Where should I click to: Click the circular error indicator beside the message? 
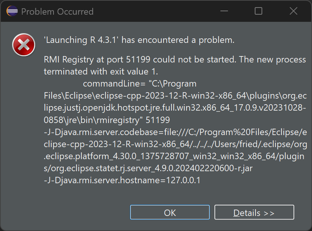coord(23,45)
